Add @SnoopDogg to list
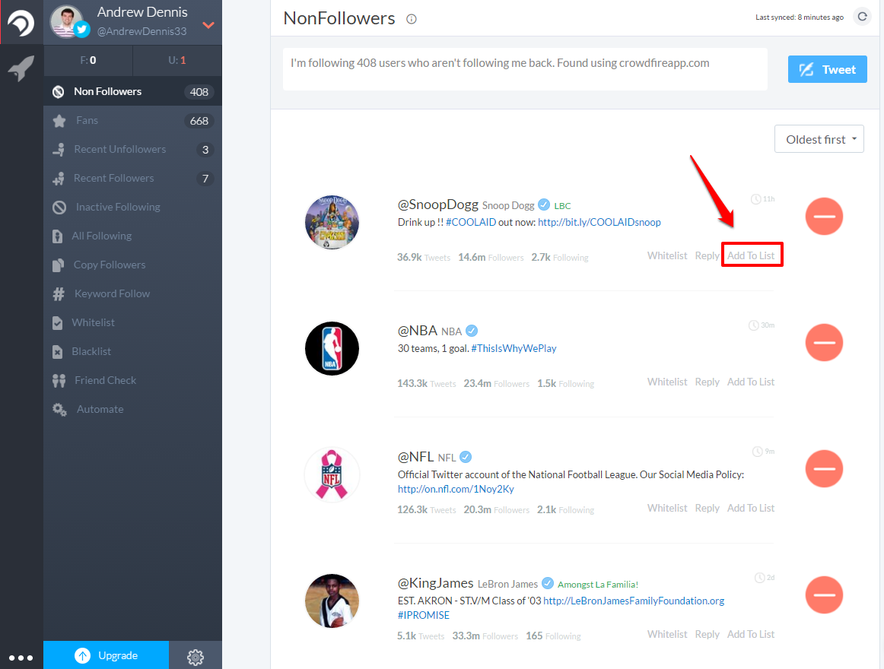The height and width of the screenshot is (669, 884). [750, 256]
